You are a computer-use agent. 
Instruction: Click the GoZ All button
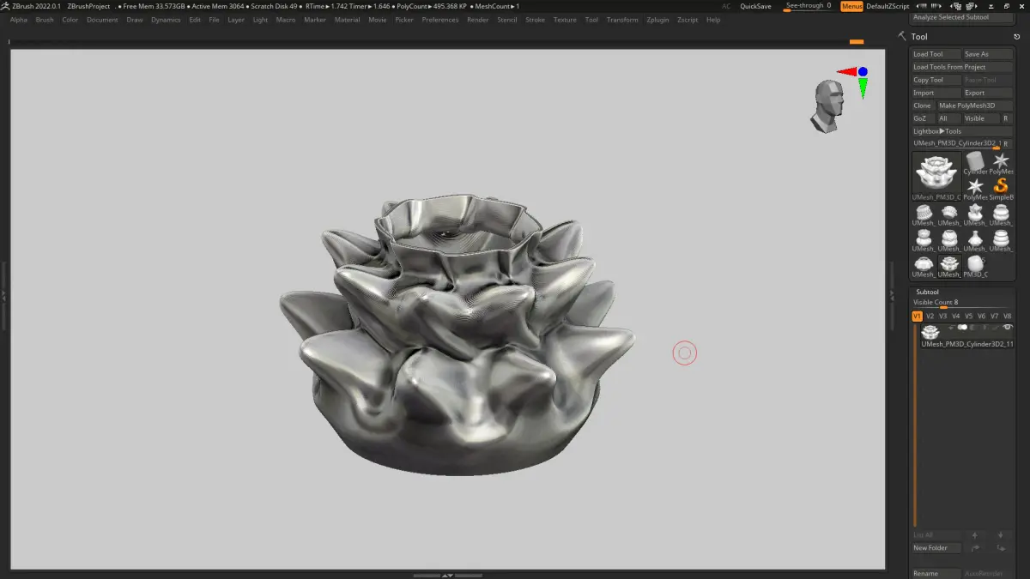pos(948,118)
